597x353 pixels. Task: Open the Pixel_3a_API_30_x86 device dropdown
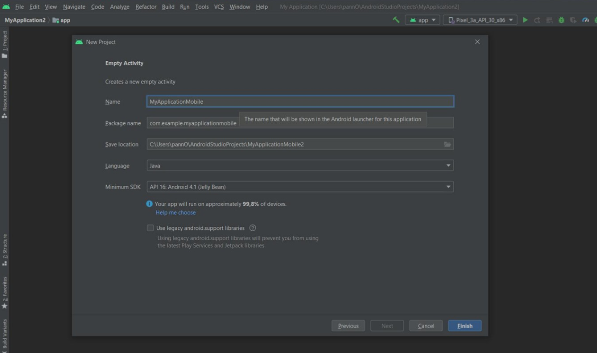click(480, 20)
